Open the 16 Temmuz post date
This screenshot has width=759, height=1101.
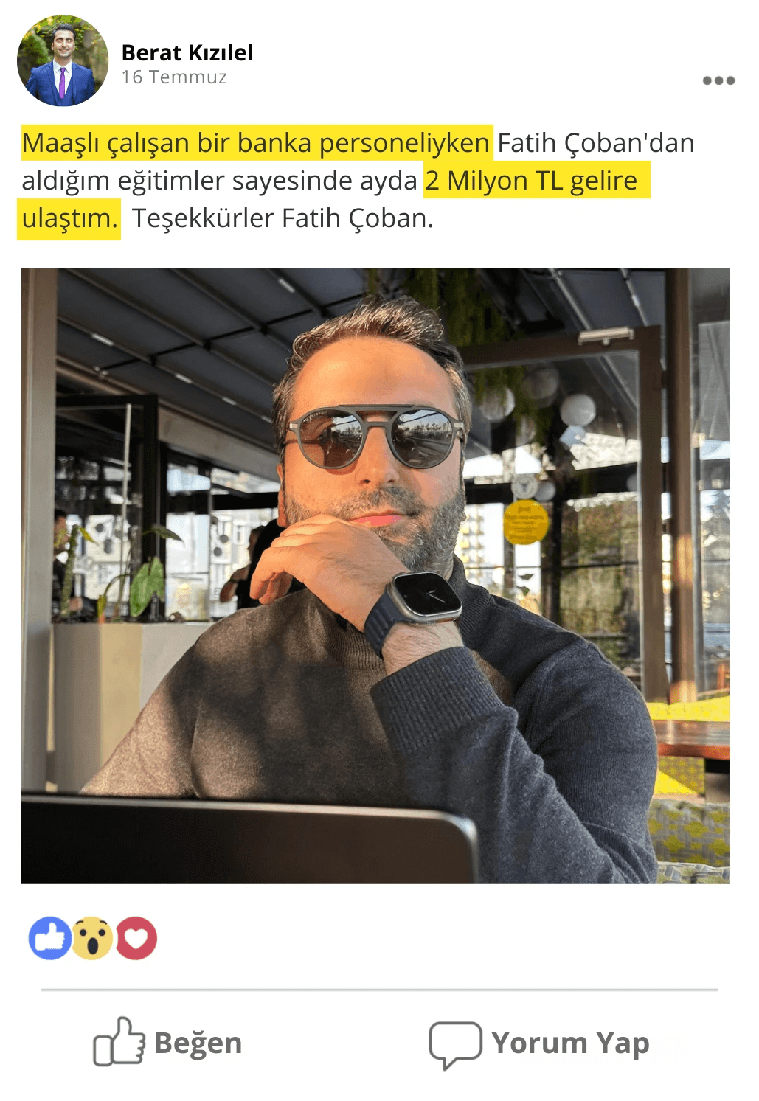pyautogui.click(x=174, y=77)
